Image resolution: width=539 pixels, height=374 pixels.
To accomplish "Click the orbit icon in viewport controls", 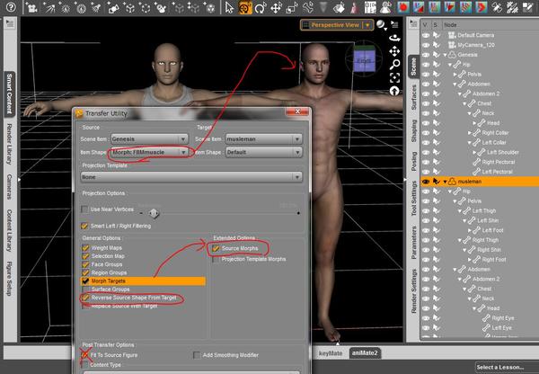I will coord(394,38).
